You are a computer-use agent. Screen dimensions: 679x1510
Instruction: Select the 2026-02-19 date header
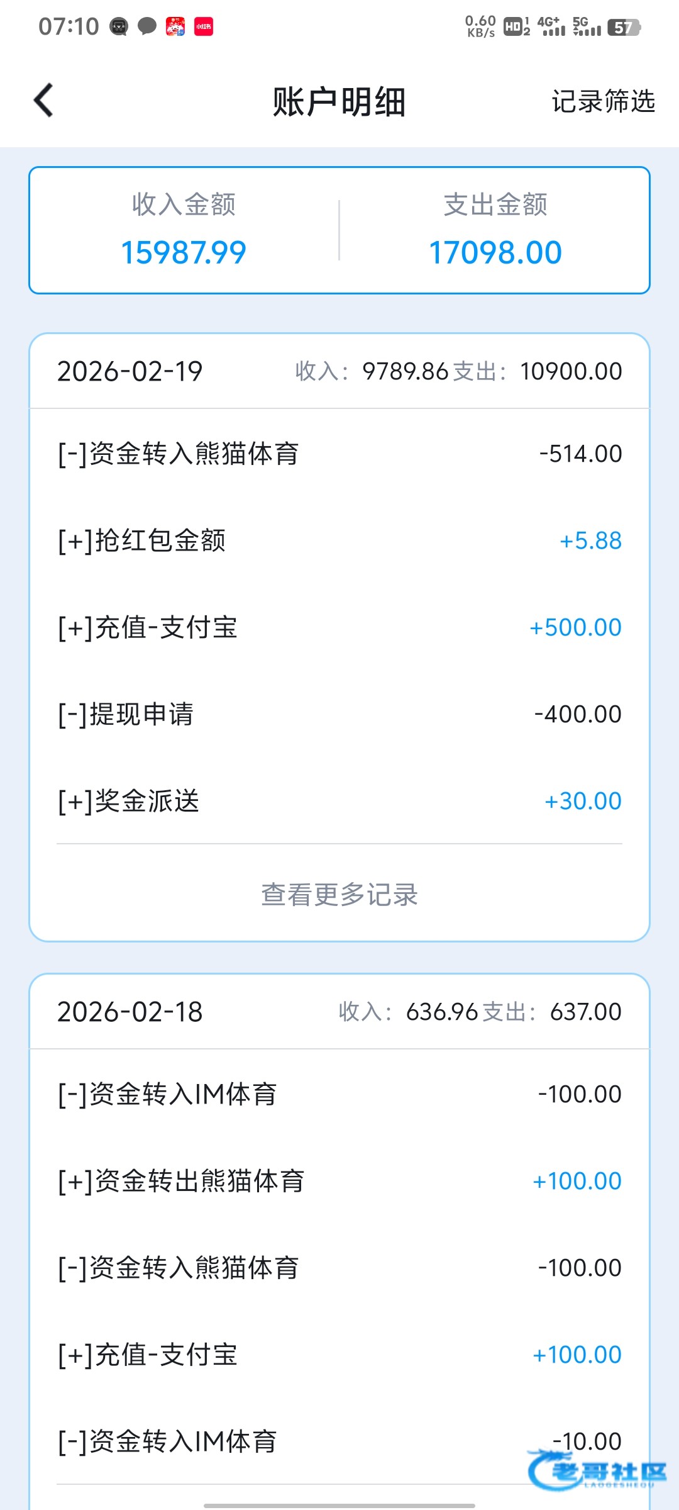tap(130, 371)
